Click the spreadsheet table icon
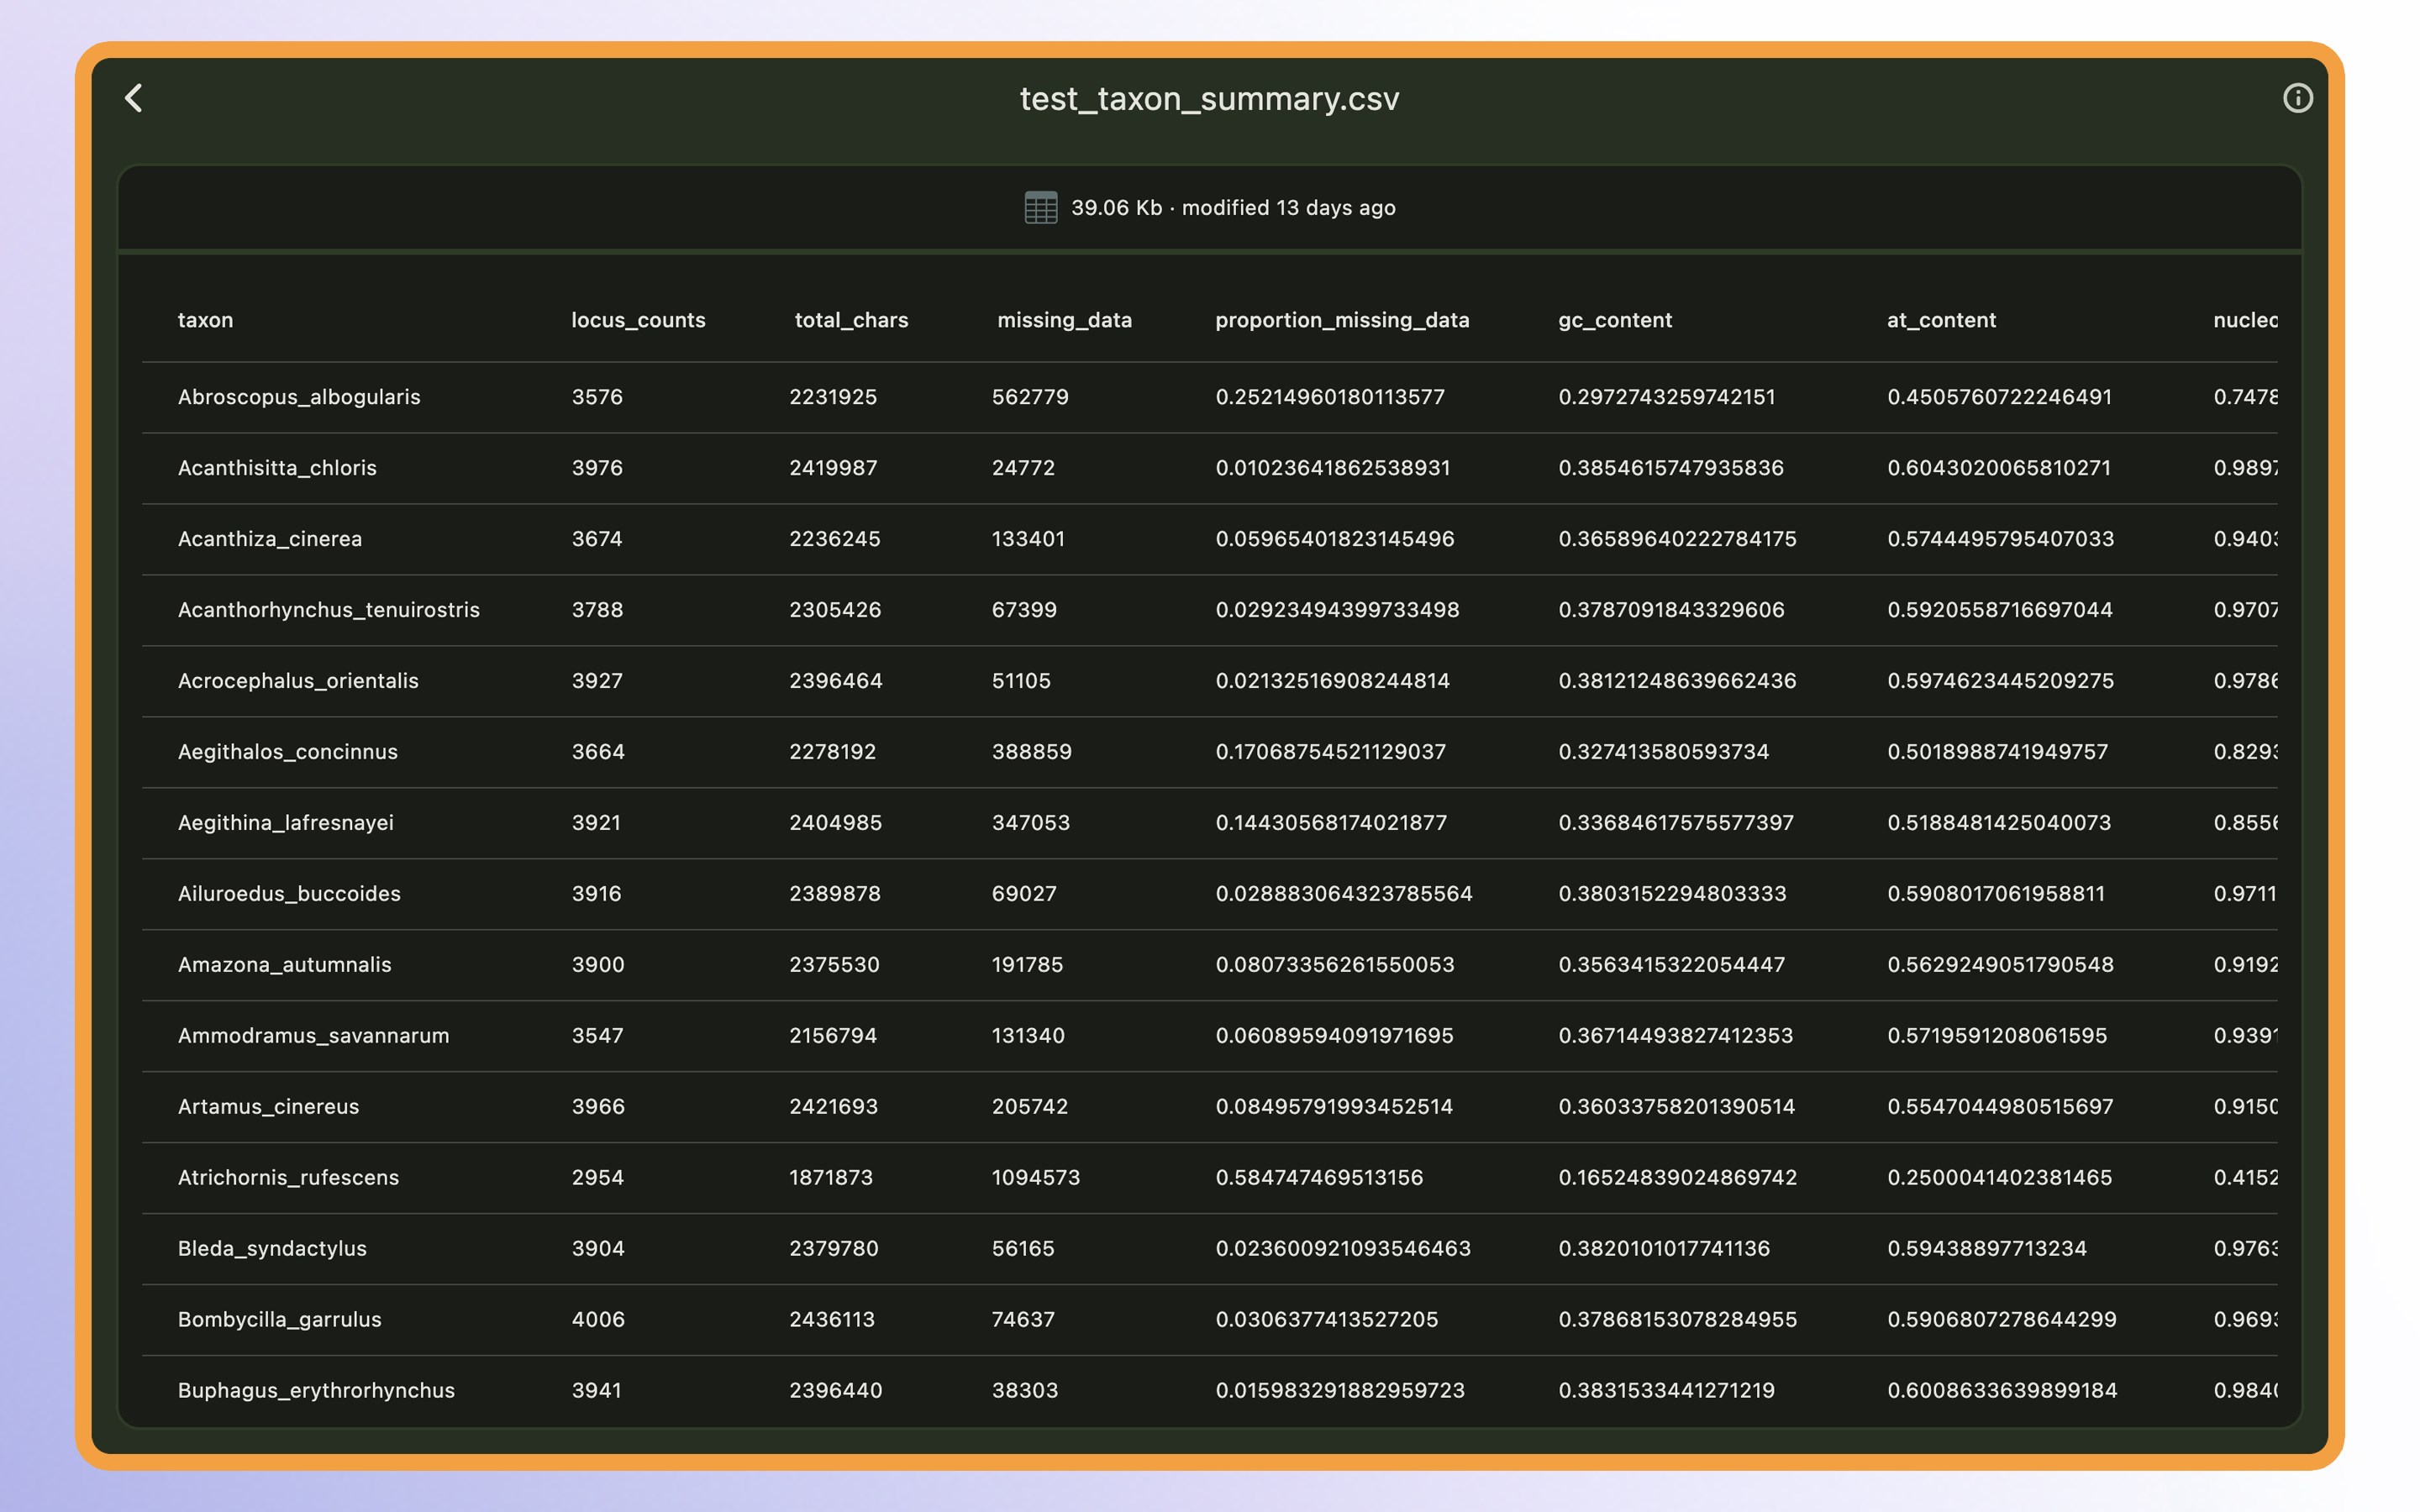Screen dimensions: 2420x1512 1040,207
